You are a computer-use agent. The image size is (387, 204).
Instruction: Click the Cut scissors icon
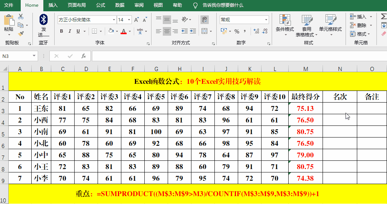21,17
